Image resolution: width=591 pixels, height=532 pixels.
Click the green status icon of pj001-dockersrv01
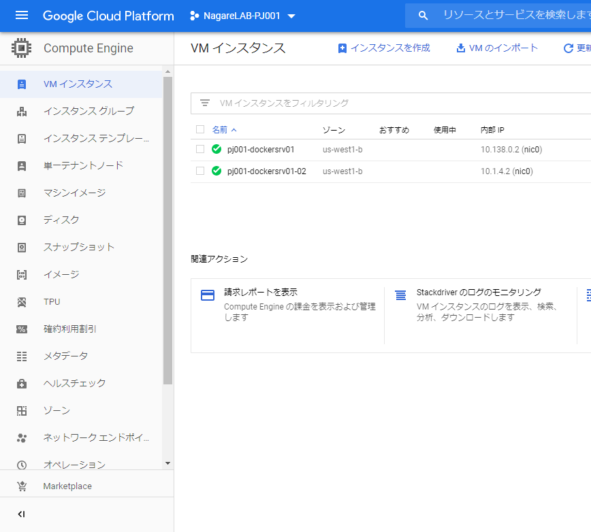tap(217, 149)
